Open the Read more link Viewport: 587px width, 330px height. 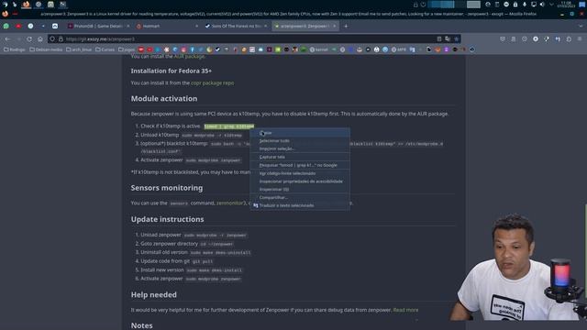(405, 310)
